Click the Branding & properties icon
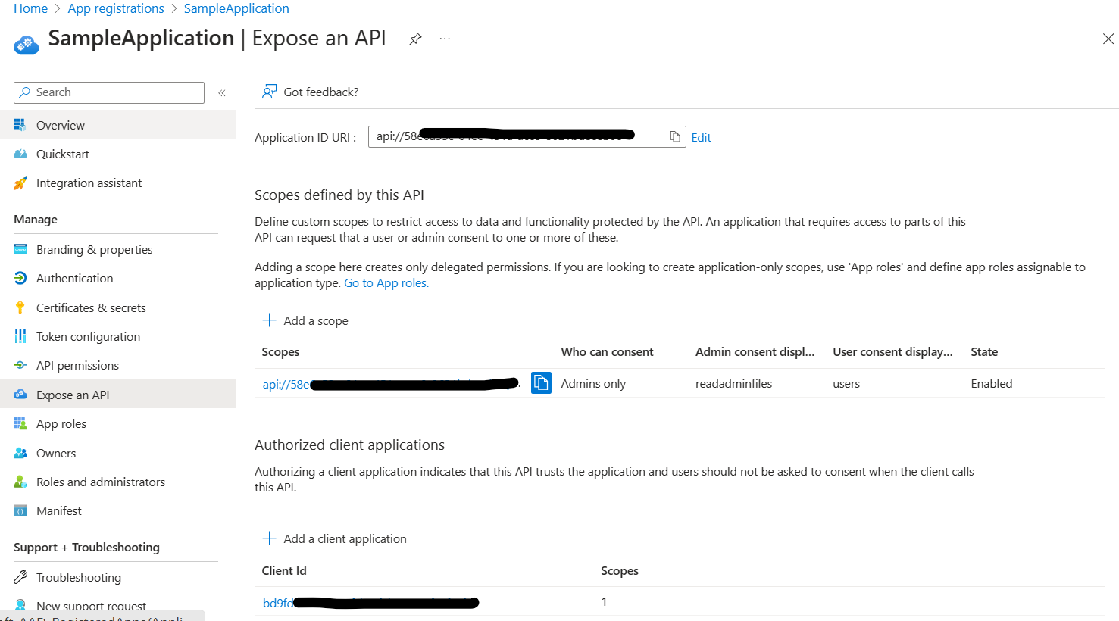Viewport: 1119px width, 621px height. tap(20, 250)
